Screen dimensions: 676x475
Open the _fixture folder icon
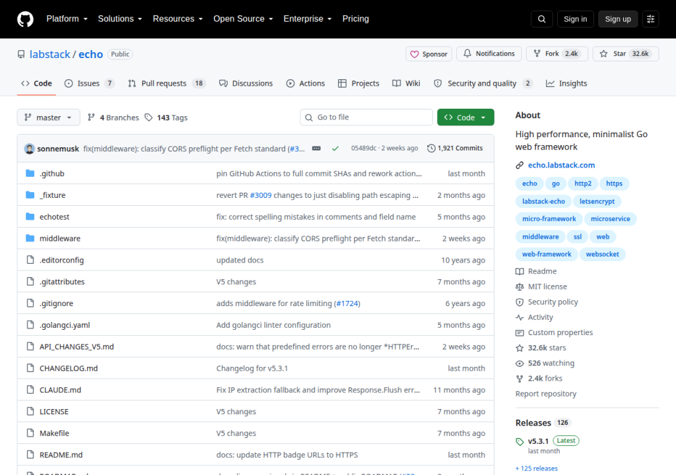coord(30,195)
